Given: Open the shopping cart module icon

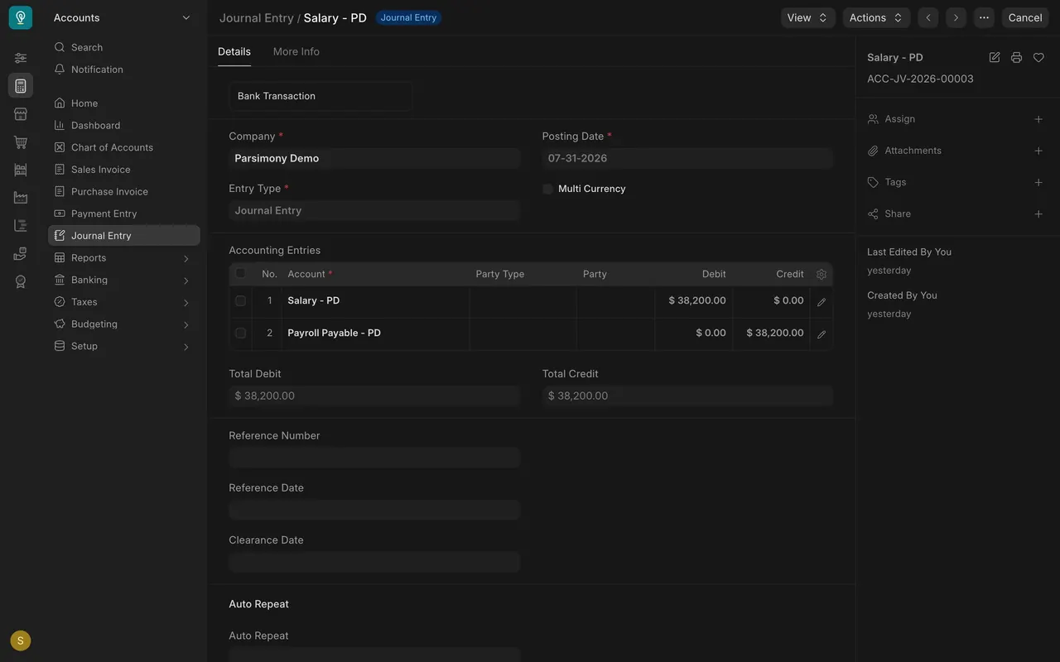Looking at the screenshot, I should tap(21, 142).
